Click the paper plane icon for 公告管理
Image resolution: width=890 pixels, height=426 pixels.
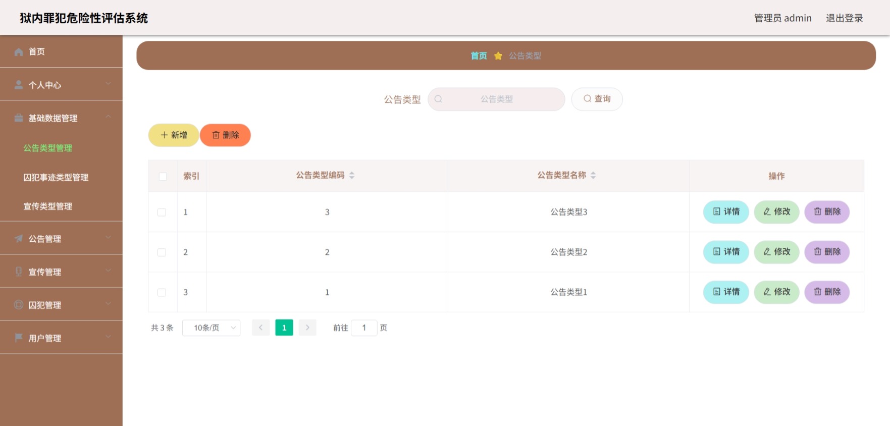pos(19,238)
